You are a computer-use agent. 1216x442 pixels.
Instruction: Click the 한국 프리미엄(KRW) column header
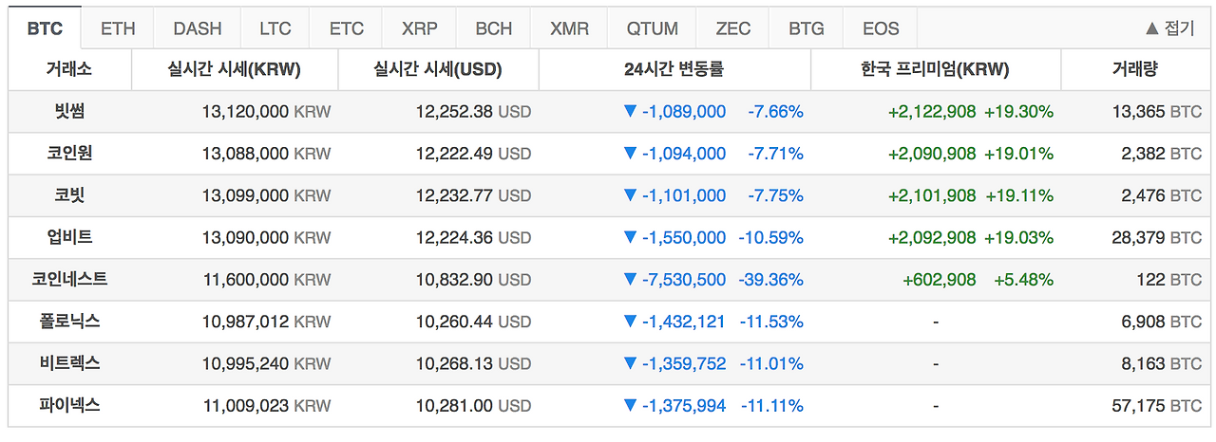pyautogui.click(x=935, y=69)
